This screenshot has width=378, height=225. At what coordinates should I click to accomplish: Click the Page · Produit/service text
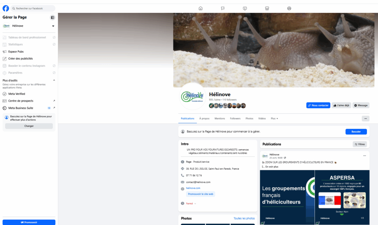pos(198,162)
